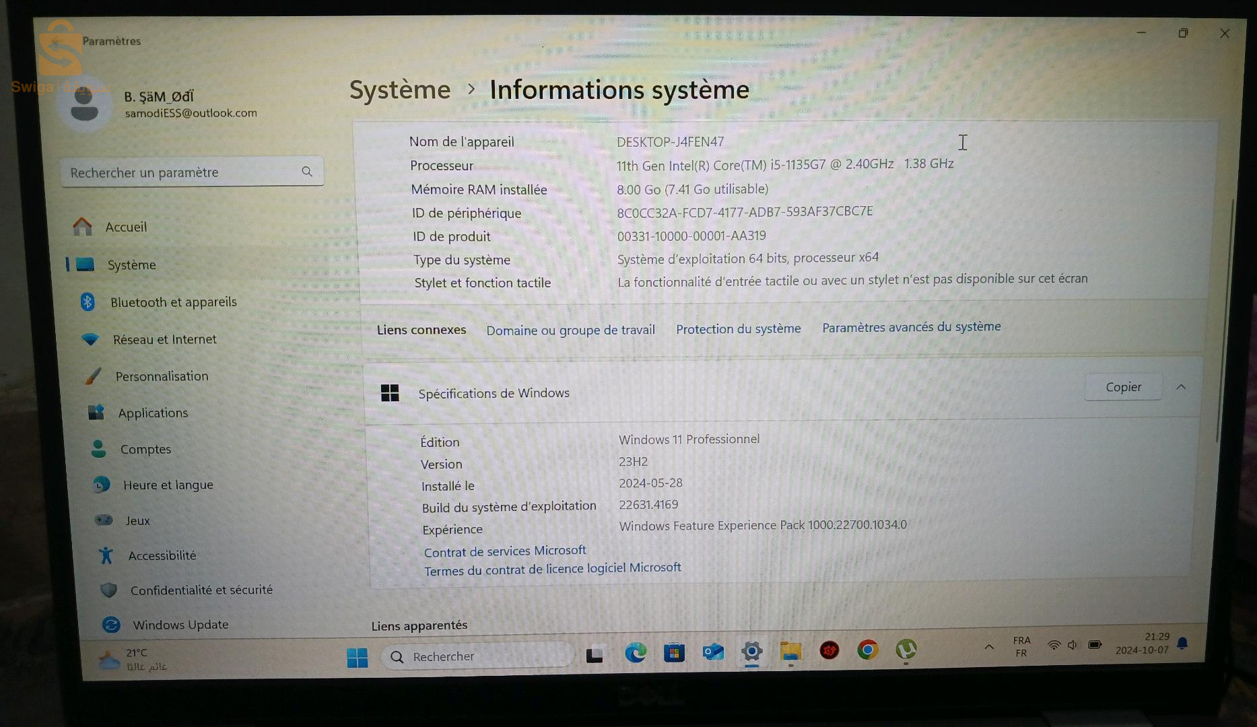
Task: Open the Windows Update page
Action: 180,625
